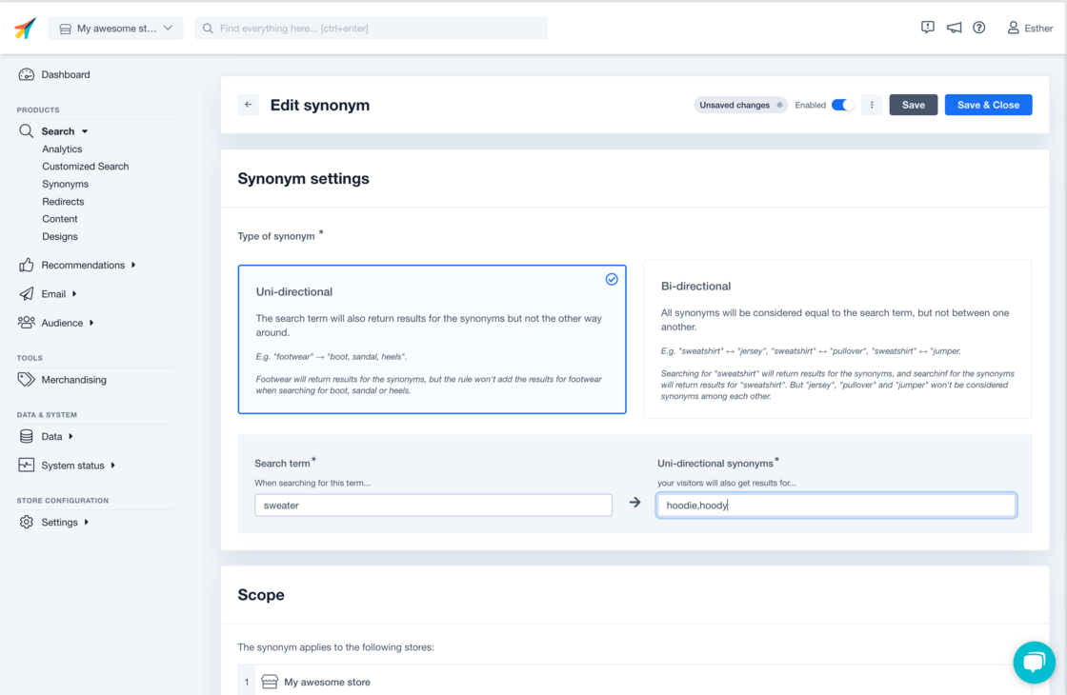Open announcements via the megaphone icon
Screen dimensions: 1067x695
(x=954, y=28)
